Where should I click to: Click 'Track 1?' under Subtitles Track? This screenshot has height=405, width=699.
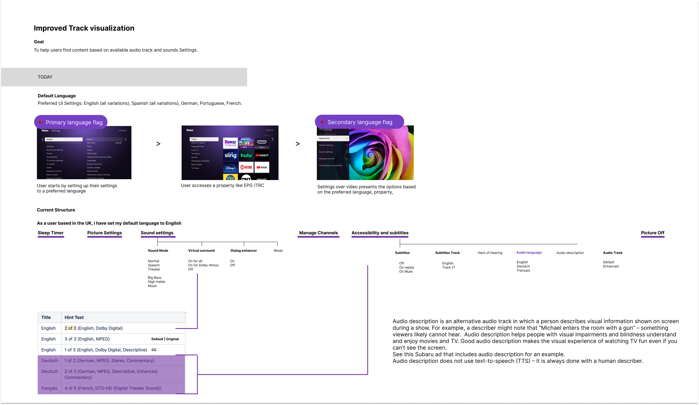tap(449, 268)
